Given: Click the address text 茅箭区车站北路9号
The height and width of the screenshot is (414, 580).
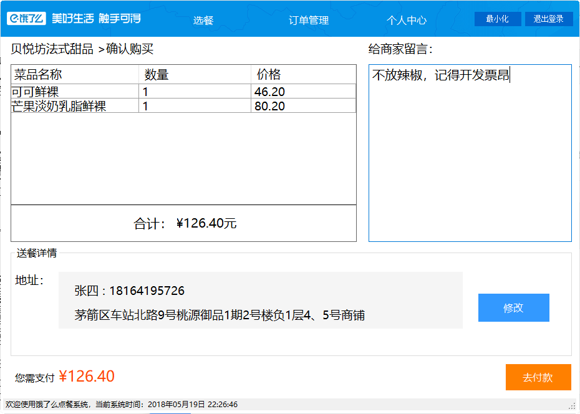Looking at the screenshot, I should (125, 315).
